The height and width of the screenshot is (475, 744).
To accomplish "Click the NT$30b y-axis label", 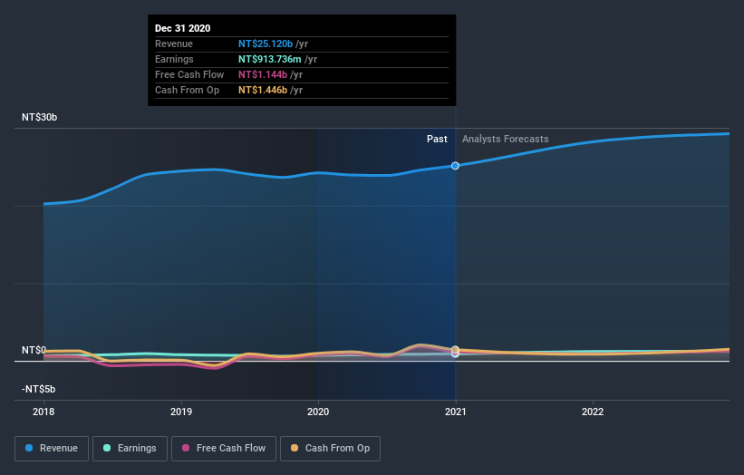I will tap(39, 117).
